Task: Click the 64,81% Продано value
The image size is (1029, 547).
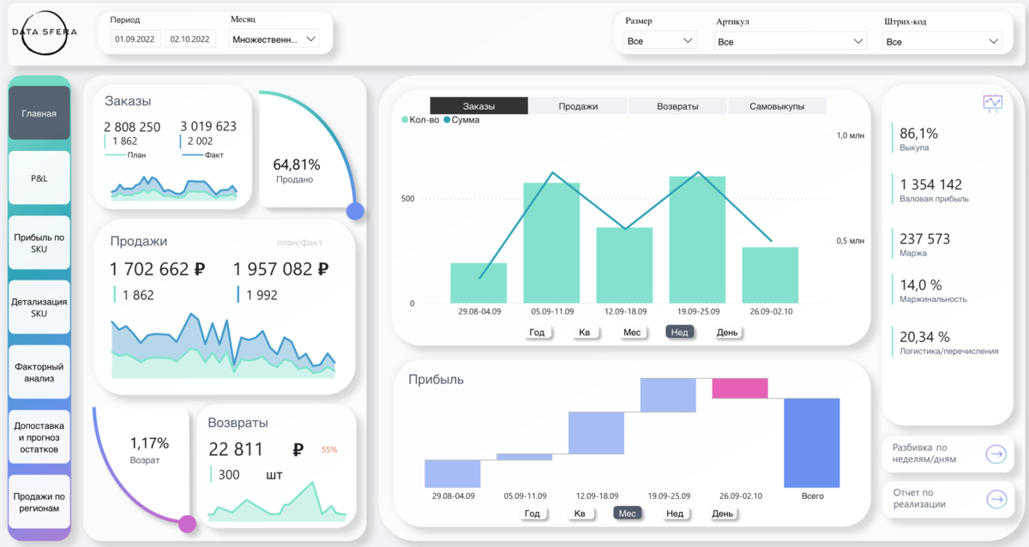Action: point(297,164)
